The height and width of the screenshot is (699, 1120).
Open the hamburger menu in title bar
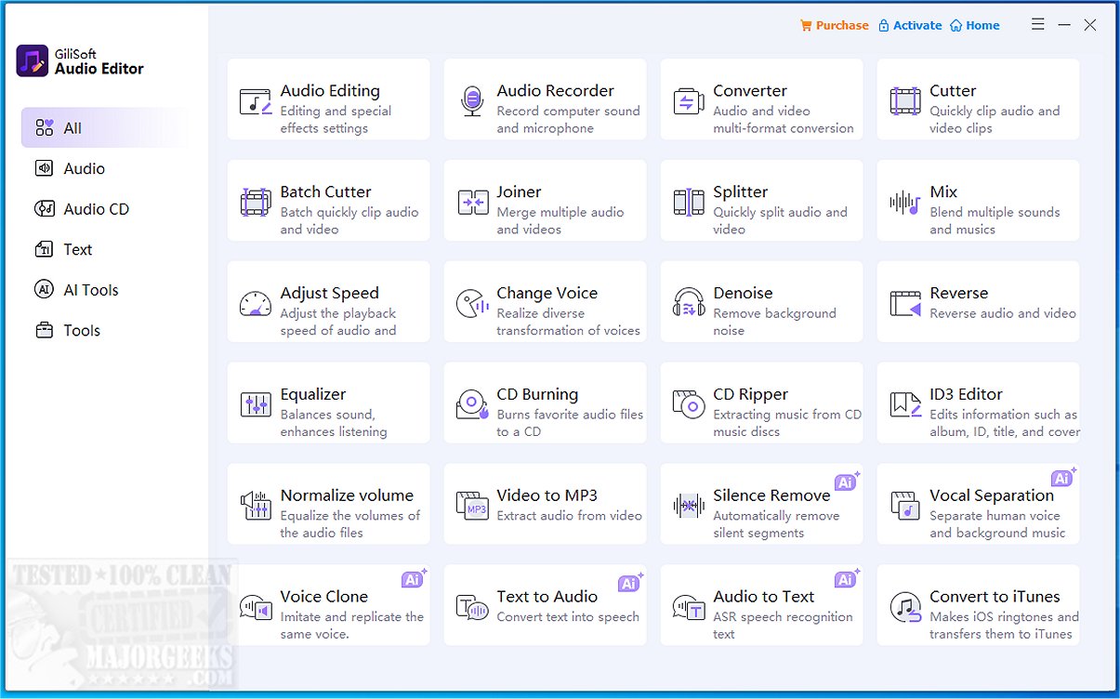pyautogui.click(x=1038, y=25)
